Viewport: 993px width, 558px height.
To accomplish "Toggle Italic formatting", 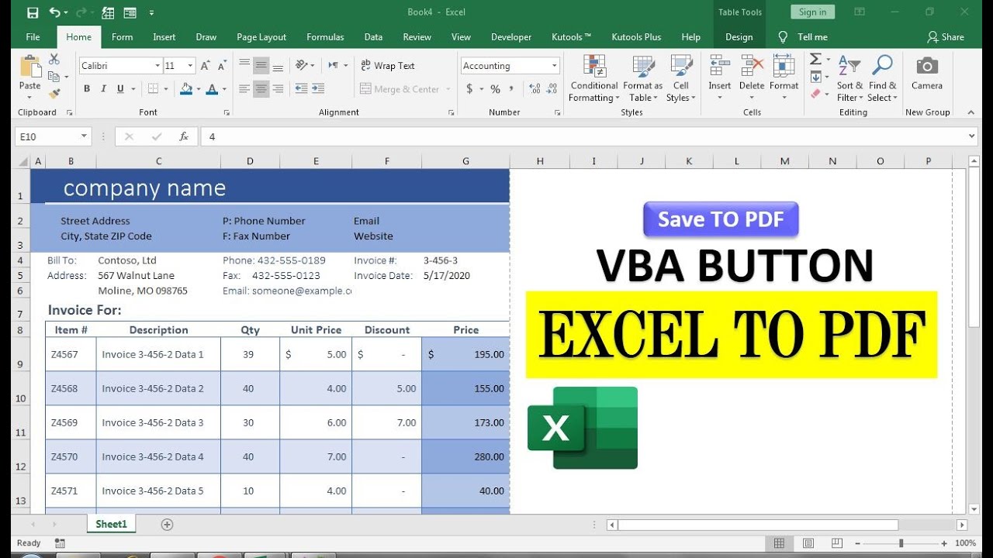I will tap(104, 89).
